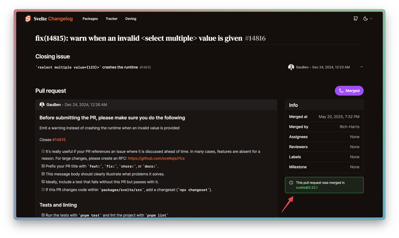Click the purple Merged status badge
The width and height of the screenshot is (399, 238).
pyautogui.click(x=349, y=90)
